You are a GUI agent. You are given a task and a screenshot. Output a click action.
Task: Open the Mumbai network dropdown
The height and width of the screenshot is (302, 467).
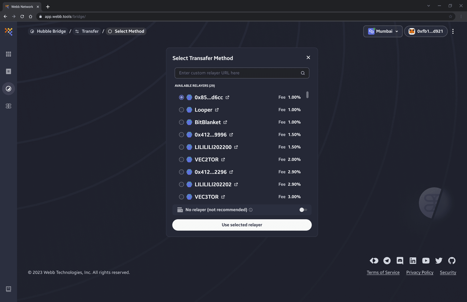[383, 31]
